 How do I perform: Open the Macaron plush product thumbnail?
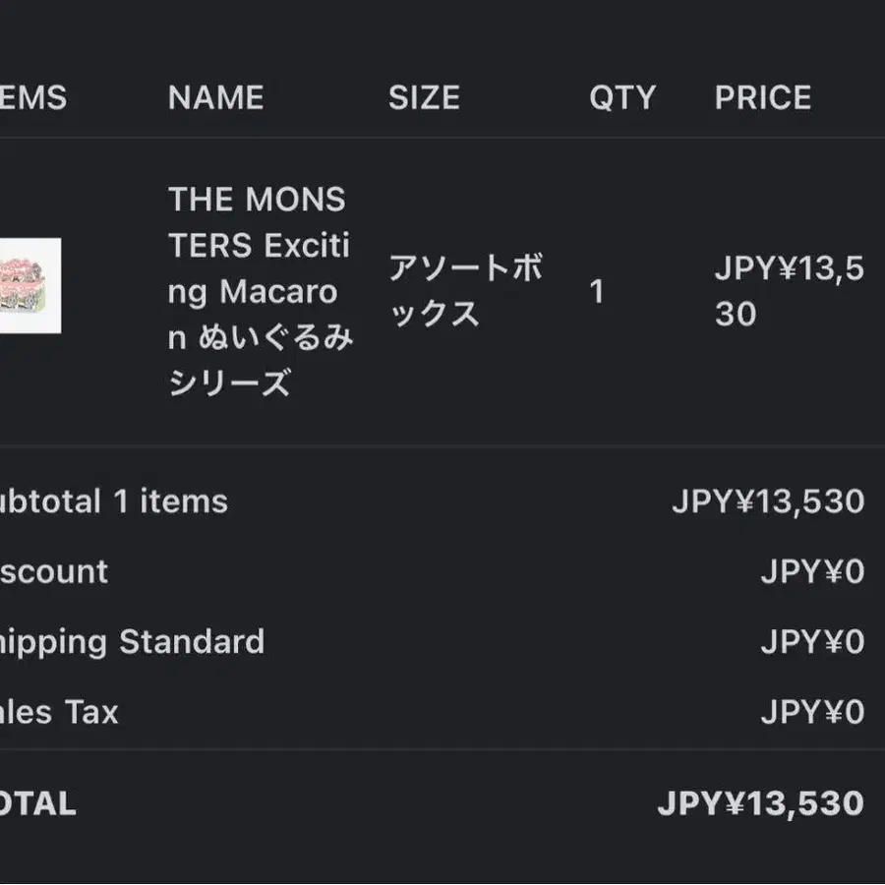point(30,285)
